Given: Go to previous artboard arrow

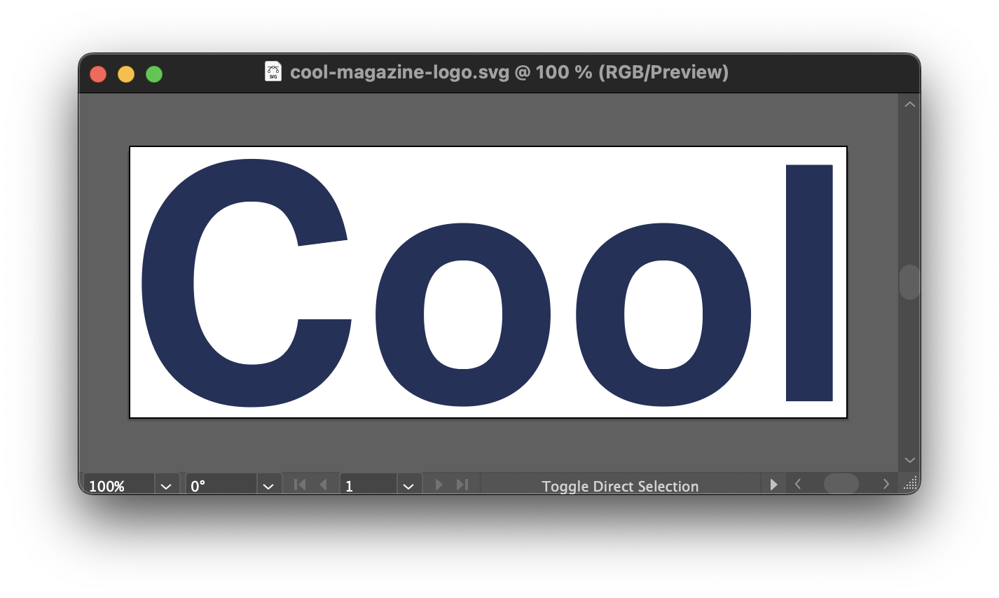Looking at the screenshot, I should tap(323, 485).
